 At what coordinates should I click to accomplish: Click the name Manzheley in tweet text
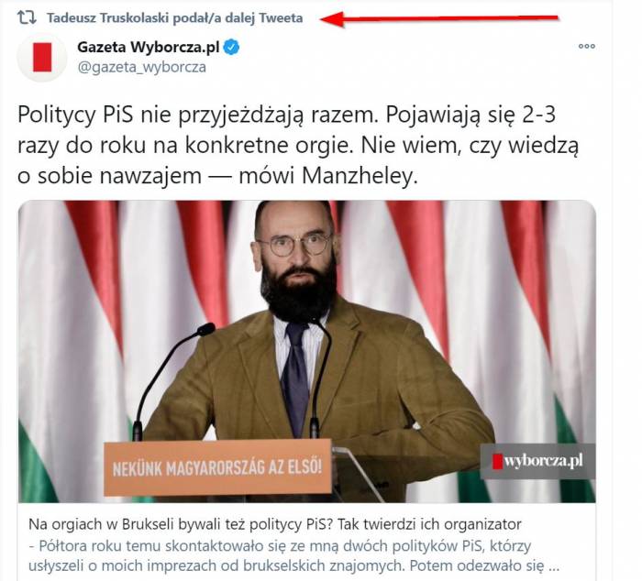pos(360,176)
